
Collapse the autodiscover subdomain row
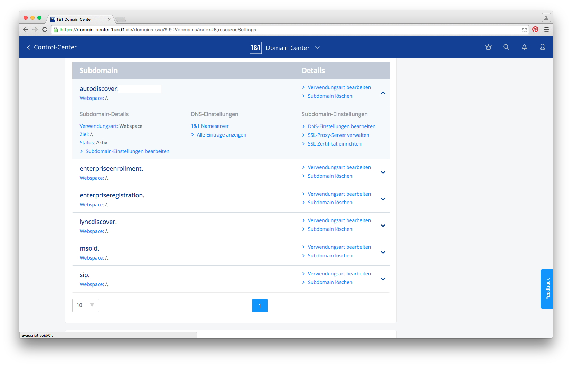tap(383, 93)
